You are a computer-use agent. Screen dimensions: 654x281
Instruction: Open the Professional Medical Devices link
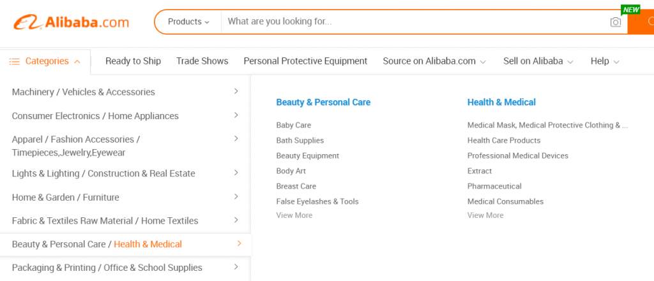517,155
